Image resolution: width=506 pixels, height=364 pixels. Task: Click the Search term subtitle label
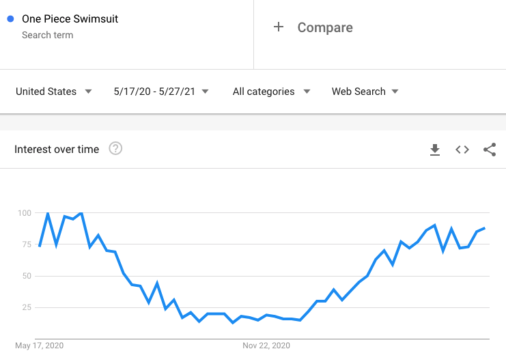(47, 35)
